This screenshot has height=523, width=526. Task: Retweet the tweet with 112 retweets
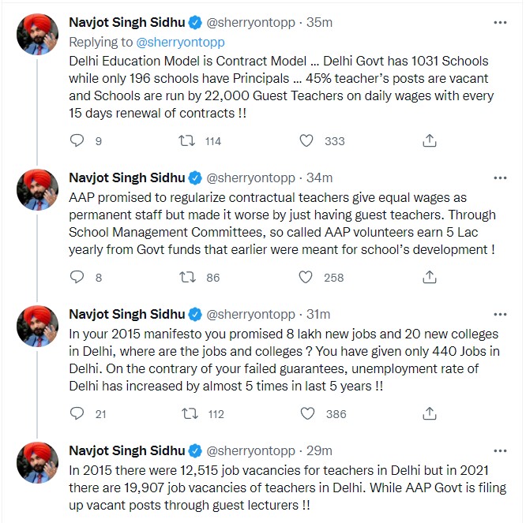(190, 414)
